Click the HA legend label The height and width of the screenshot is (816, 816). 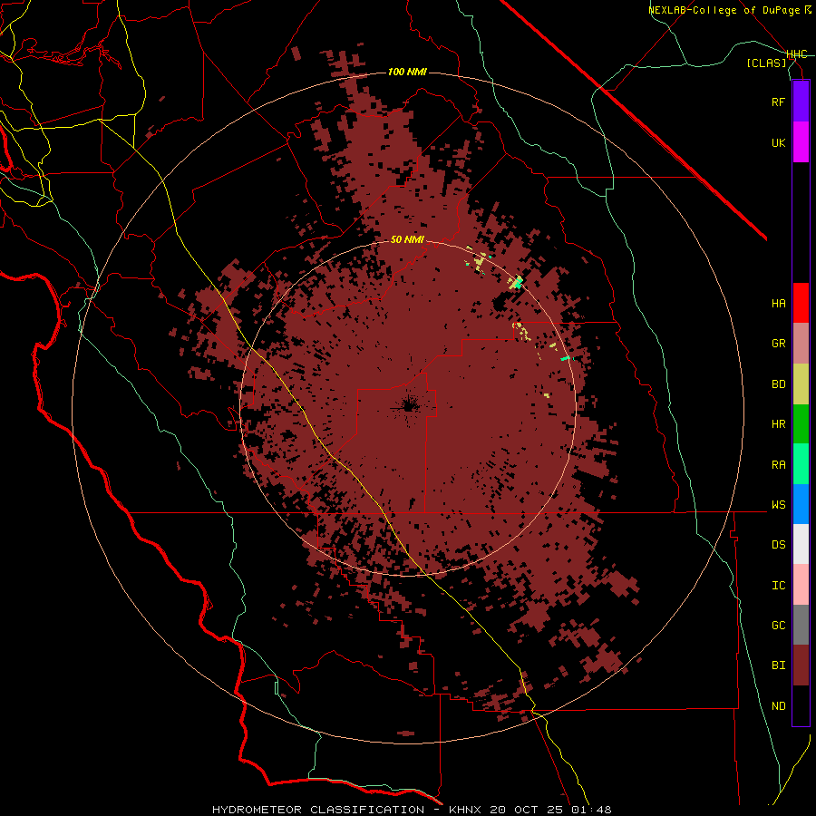coord(778,303)
